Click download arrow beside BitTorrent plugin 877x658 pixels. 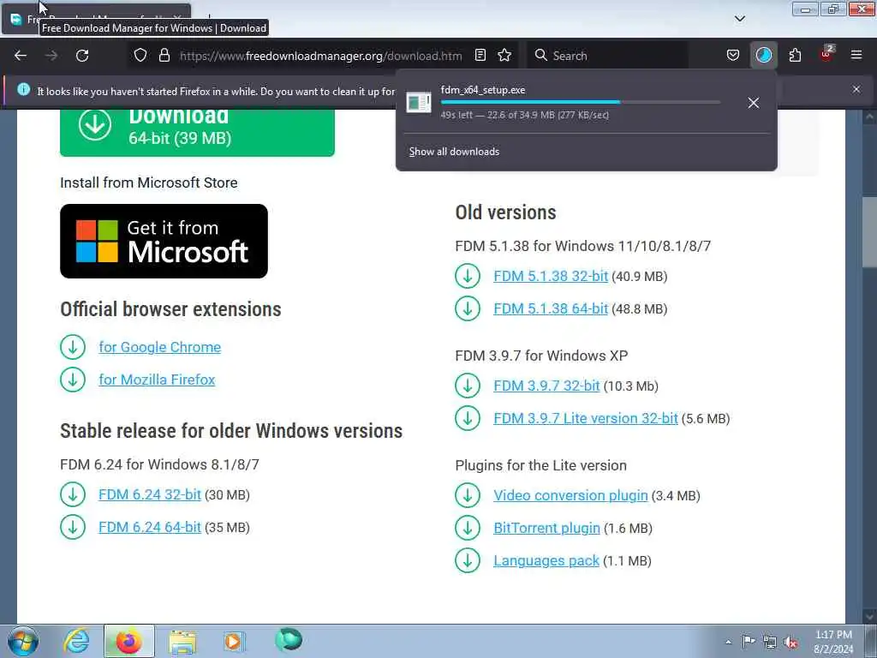coord(468,528)
